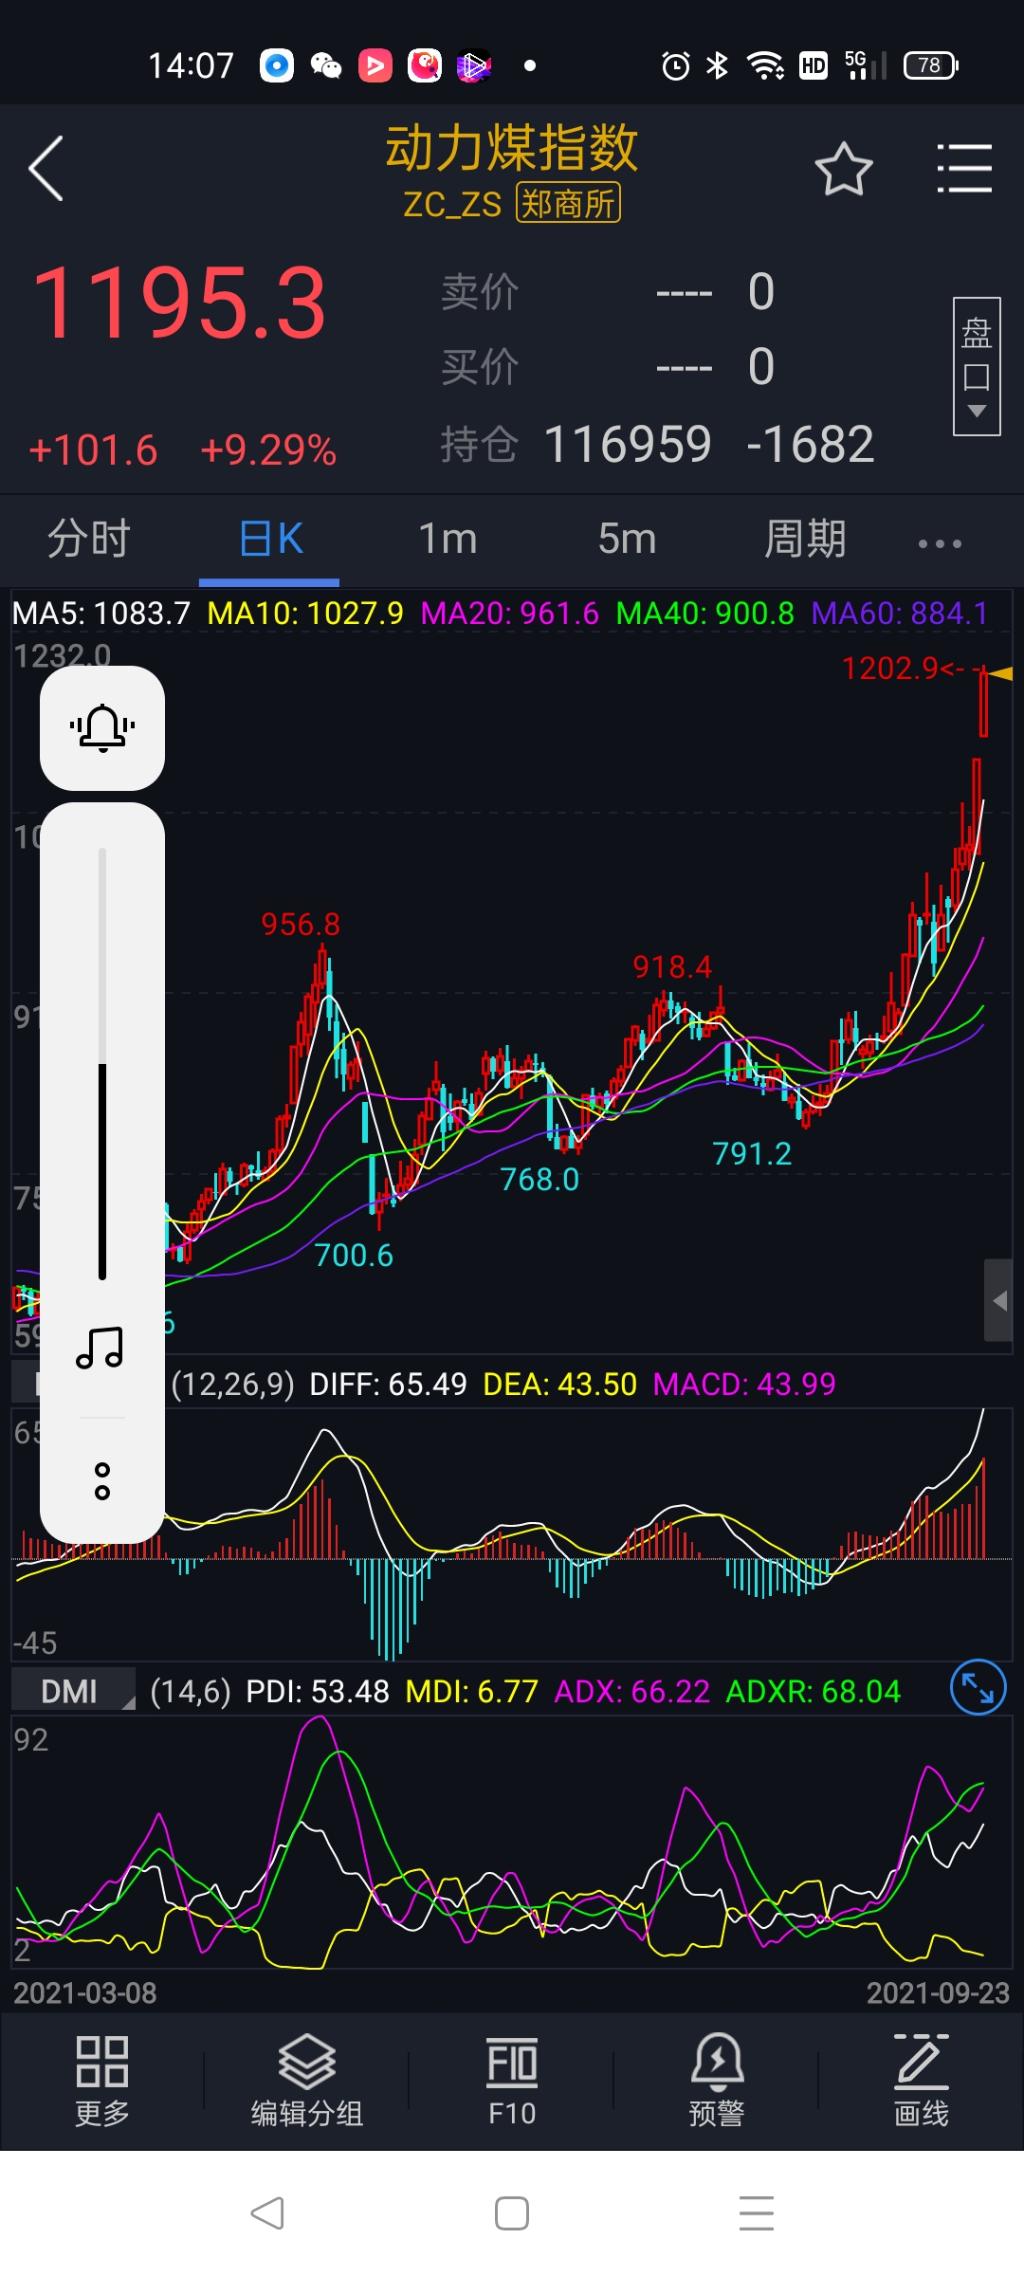Screen dimensions: 1024x2276
Task: Enter fullscreen chart with expand icon
Action: click(978, 1688)
